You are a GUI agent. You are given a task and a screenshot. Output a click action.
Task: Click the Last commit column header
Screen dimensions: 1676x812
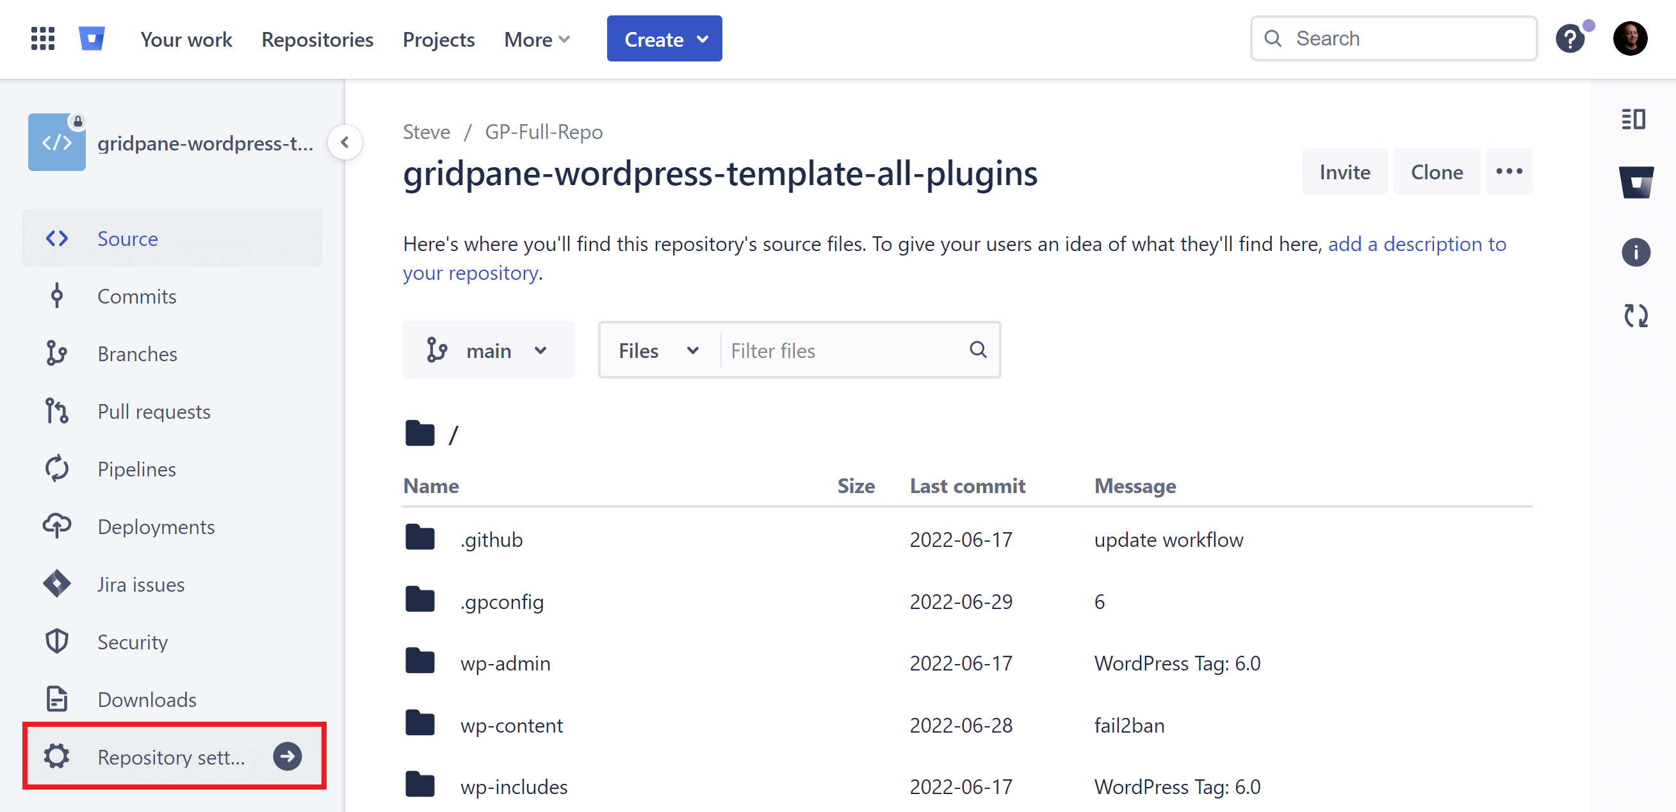[968, 485]
